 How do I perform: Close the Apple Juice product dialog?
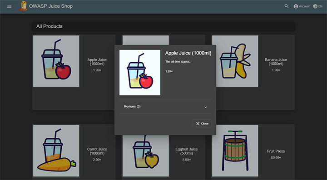(202, 124)
